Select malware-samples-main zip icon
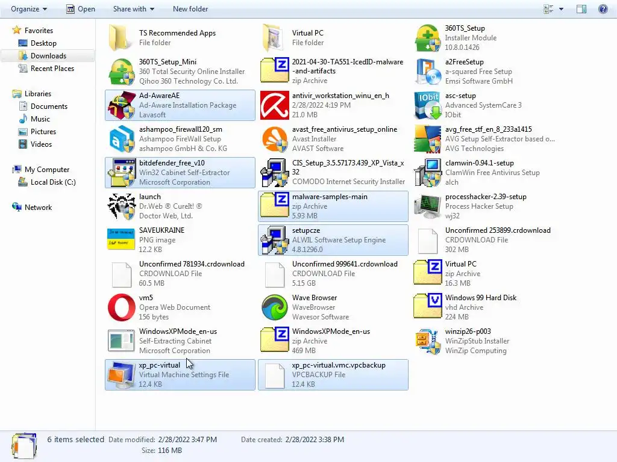Viewport: 617px width, 462px height. click(x=275, y=205)
